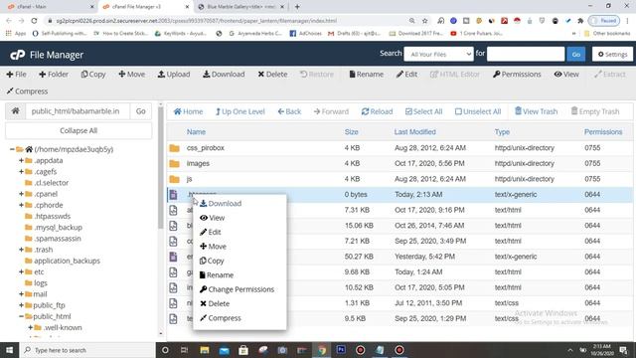Image resolution: width=636 pixels, height=358 pixels.
Task: Choose Edit from the context menu
Action: (x=210, y=232)
